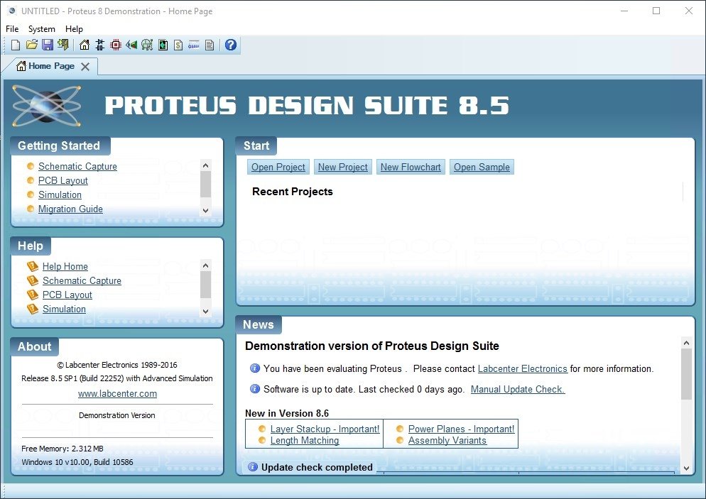Close the Proteus window
Screen dimensions: 706x499
coord(689,11)
